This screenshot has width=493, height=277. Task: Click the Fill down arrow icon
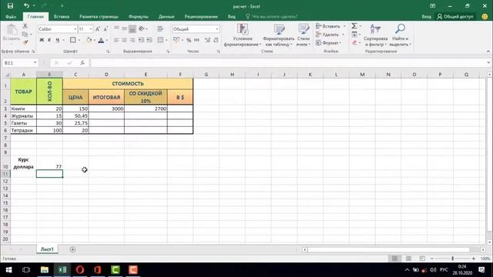click(354, 34)
